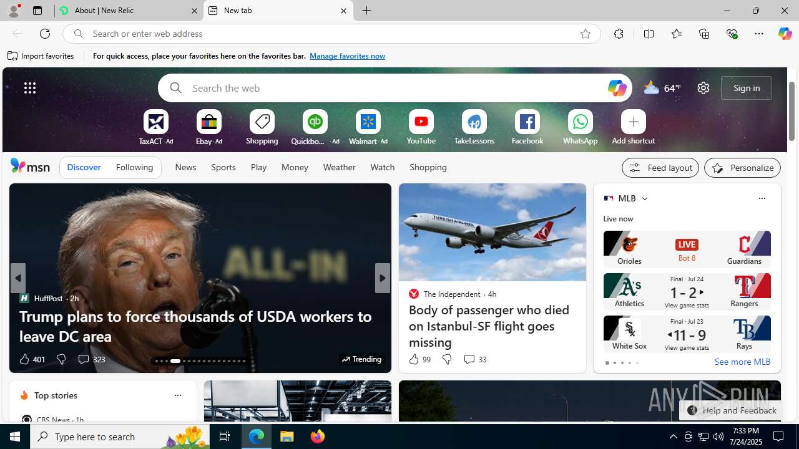Screen dimensions: 799x449
Task: Like the Trump USDA story
Action: 32,359
